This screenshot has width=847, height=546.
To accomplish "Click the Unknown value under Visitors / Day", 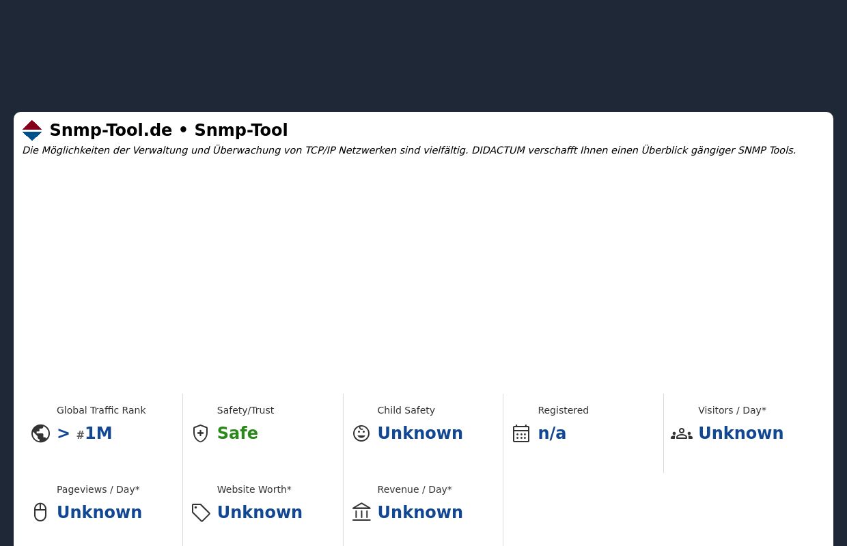I will click(x=741, y=433).
